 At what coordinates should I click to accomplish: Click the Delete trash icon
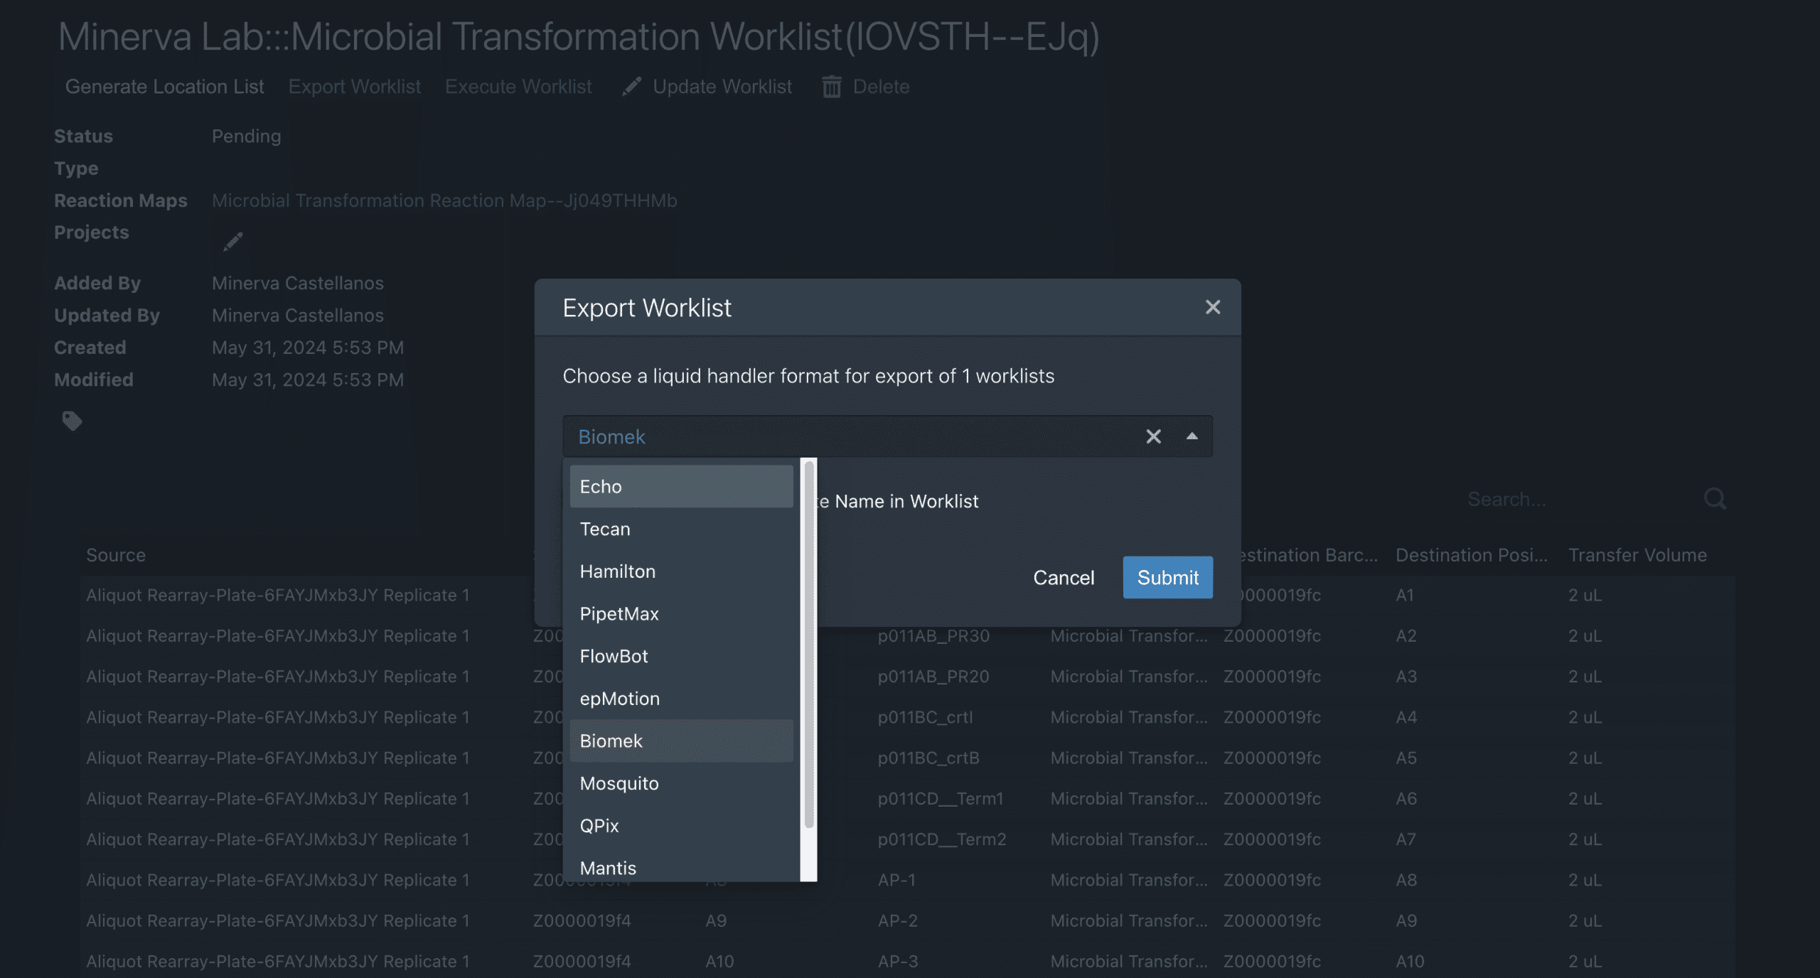832,86
